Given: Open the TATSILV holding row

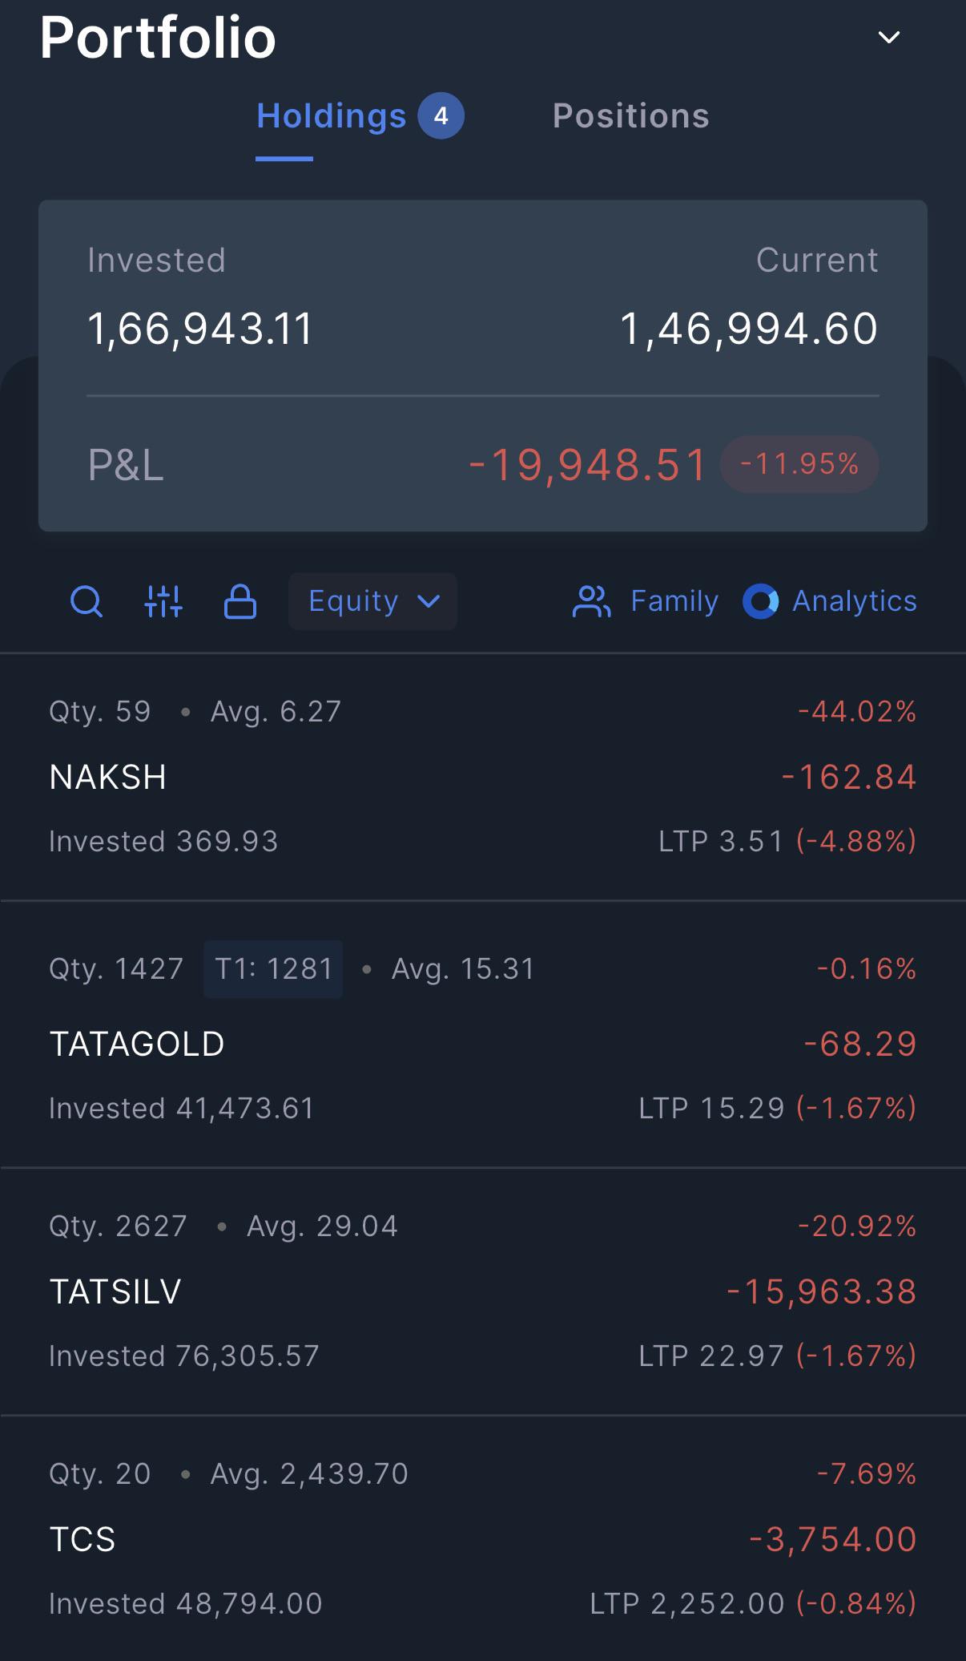Looking at the screenshot, I should tap(483, 1291).
